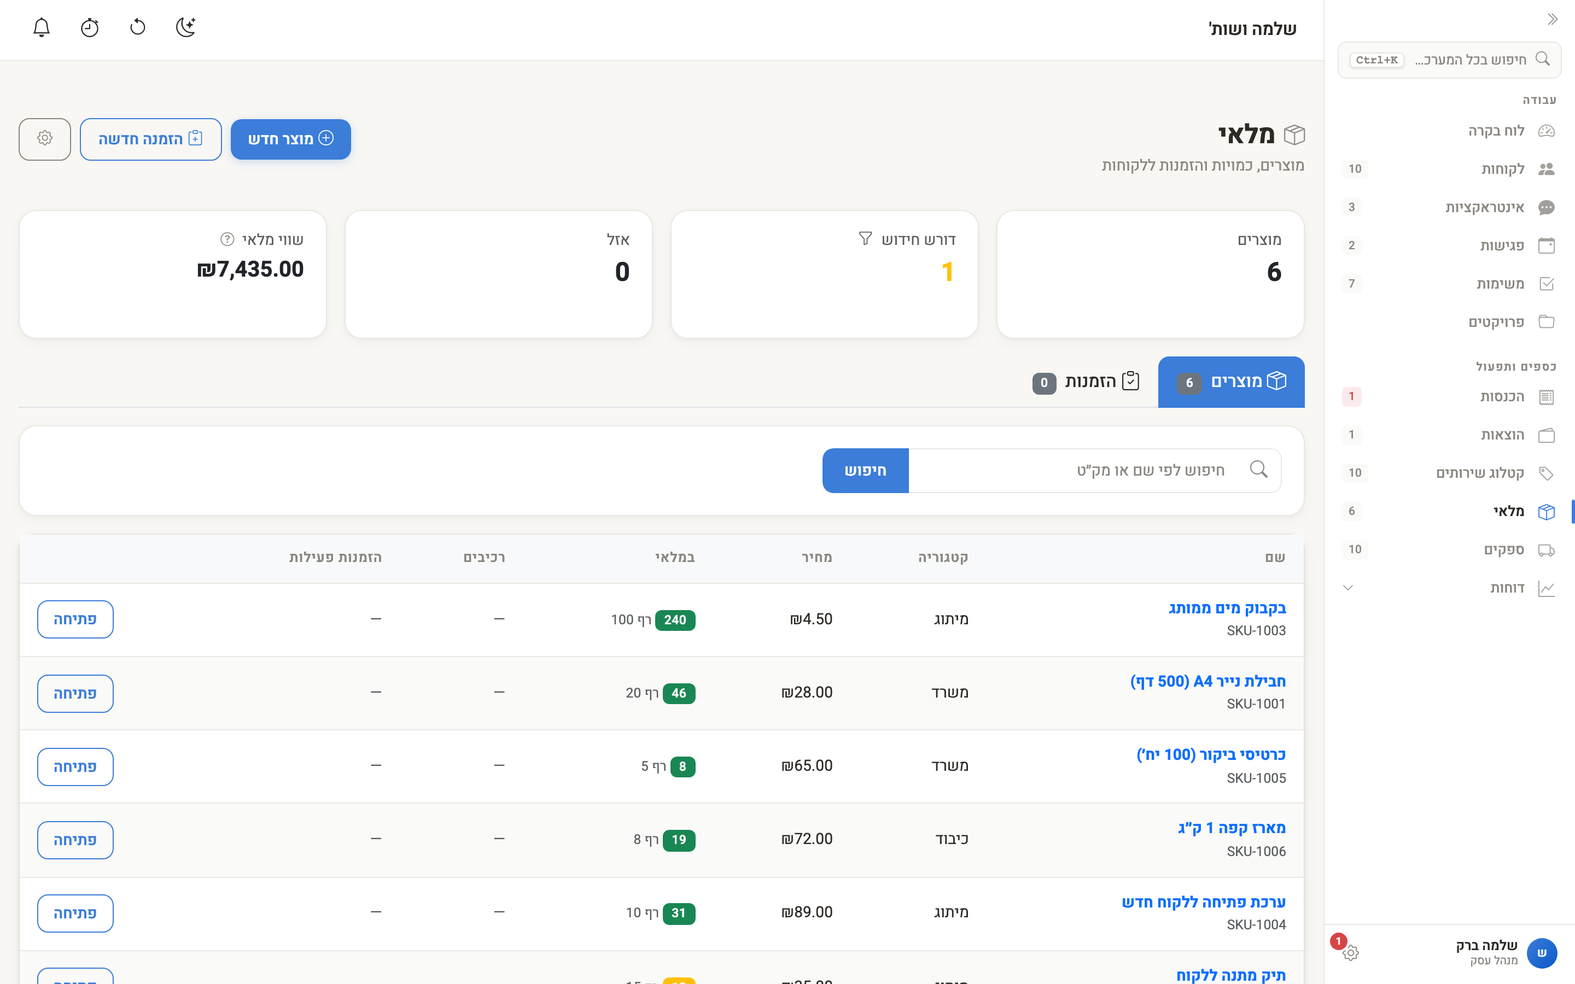This screenshot has height=984, width=1575.
Task: Open קטלוג שירותים in the sidebar
Action: tap(1449, 473)
